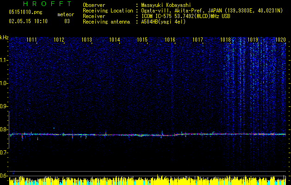Image resolution: width=291 pixels, height=185 pixels.
Task: Click the red carrier signal line near 0.78 kHz
Action: coord(148,134)
